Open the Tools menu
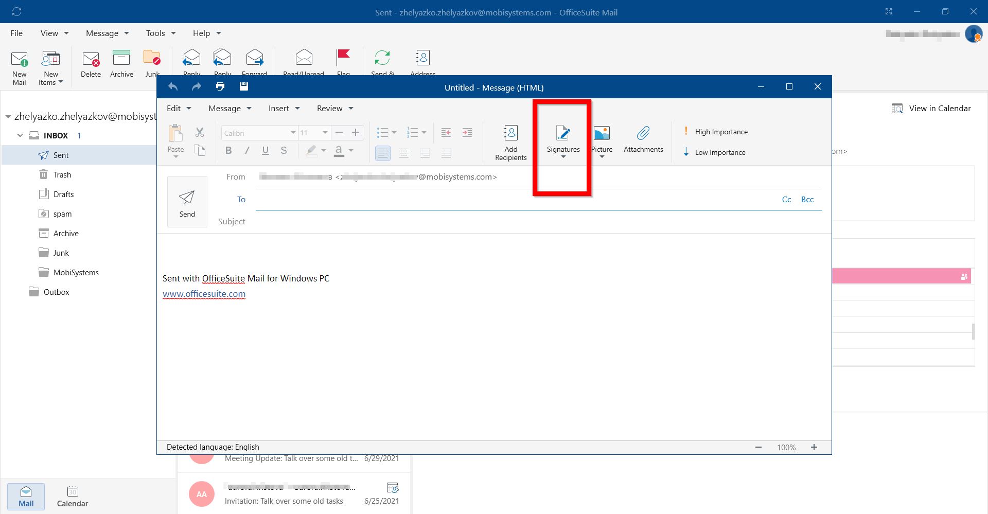988x514 pixels. tap(161, 33)
